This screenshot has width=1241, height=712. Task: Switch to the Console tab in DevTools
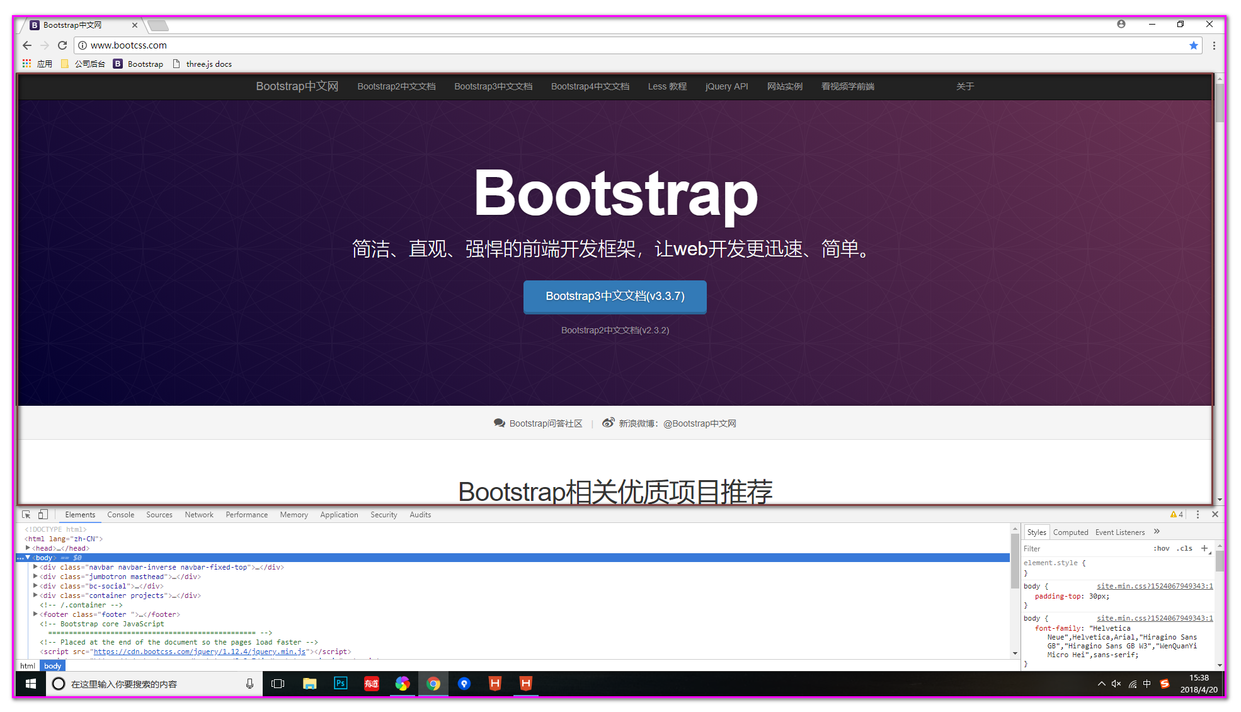(120, 515)
